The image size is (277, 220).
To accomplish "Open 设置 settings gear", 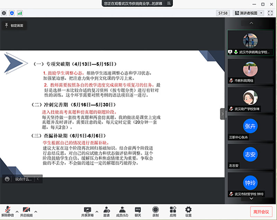I will point(188,210).
